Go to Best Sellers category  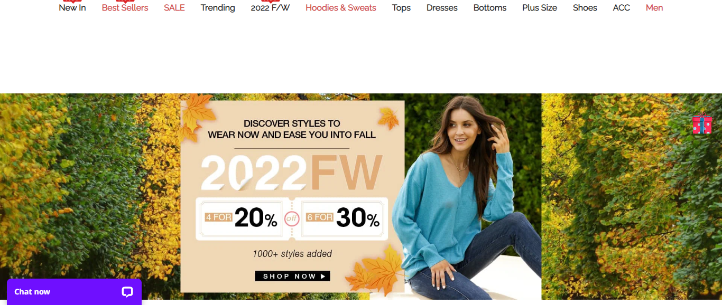pos(125,8)
